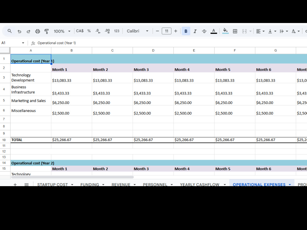Click the search menus magnifier icon

(10, 31)
